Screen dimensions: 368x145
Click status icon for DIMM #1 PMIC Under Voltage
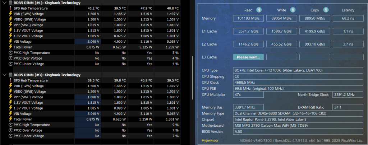point(10,64)
